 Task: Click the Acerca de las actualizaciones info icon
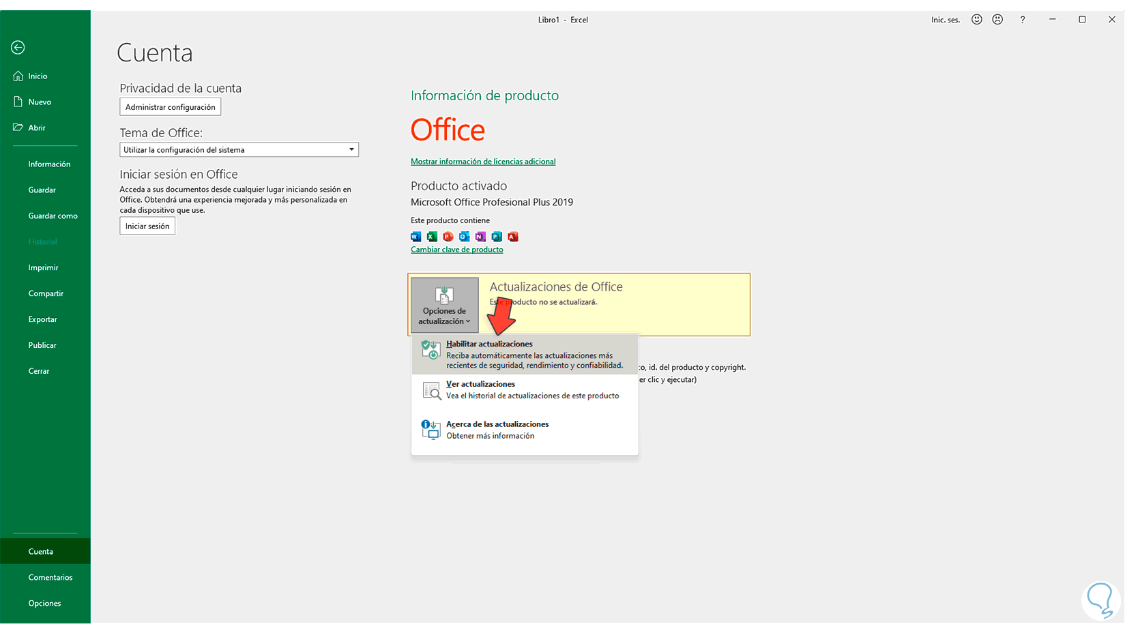430,430
